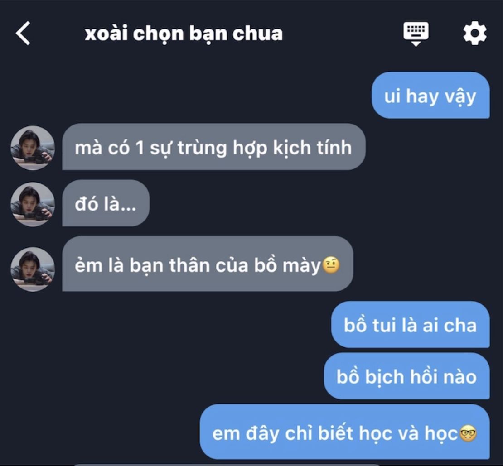This screenshot has width=503, height=466.
Task: Tap avatar next to 'đó là...' message
Action: click(x=33, y=205)
